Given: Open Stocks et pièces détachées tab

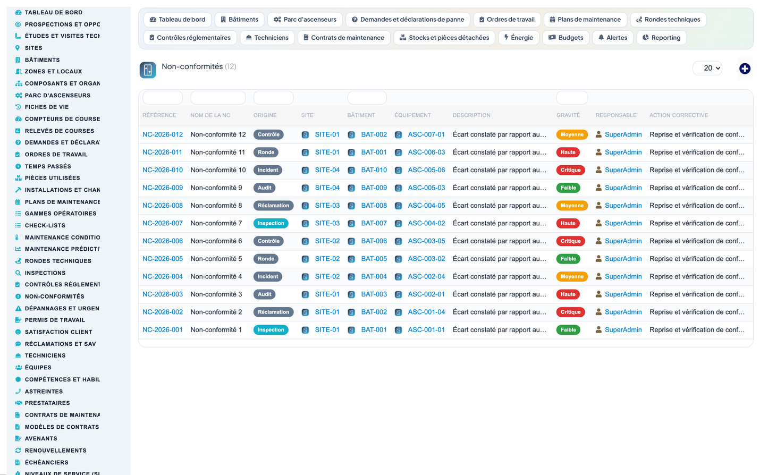Looking at the screenshot, I should click(x=444, y=38).
